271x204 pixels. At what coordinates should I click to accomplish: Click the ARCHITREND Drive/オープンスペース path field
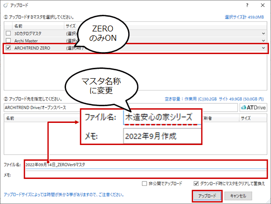(121, 108)
